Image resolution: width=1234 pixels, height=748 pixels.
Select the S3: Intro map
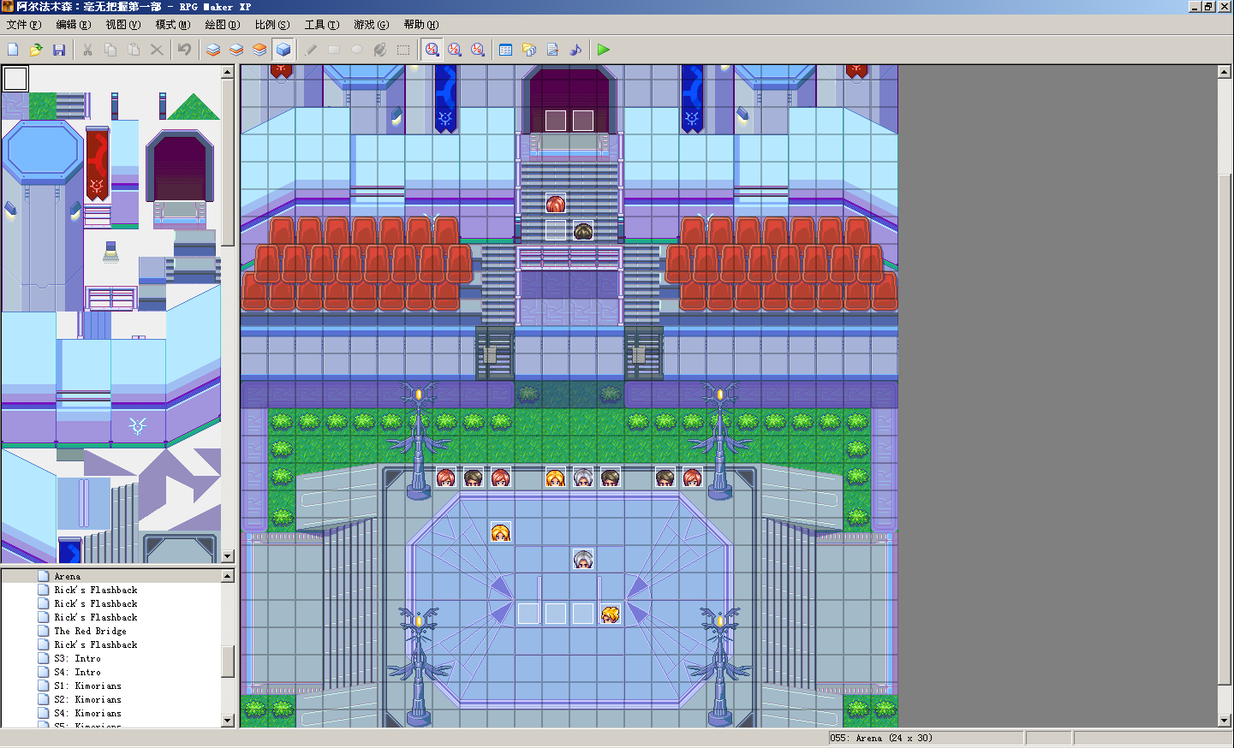[77, 658]
